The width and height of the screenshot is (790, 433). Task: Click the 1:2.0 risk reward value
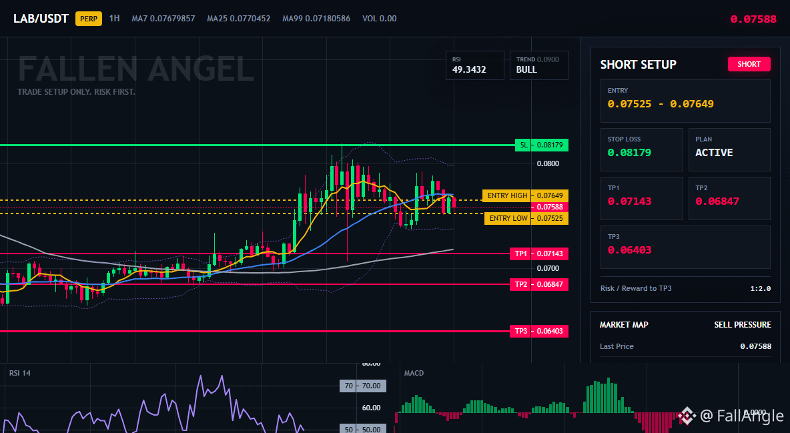pos(760,289)
